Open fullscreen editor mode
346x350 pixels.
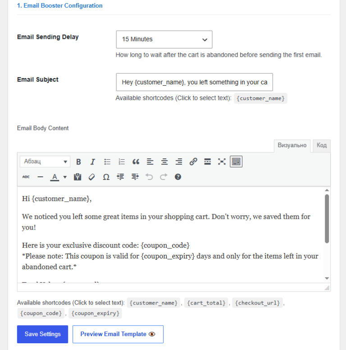[222, 161]
